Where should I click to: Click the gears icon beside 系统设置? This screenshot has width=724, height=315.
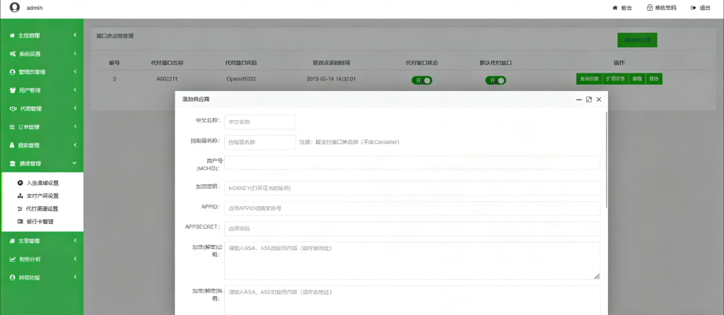pos(13,54)
